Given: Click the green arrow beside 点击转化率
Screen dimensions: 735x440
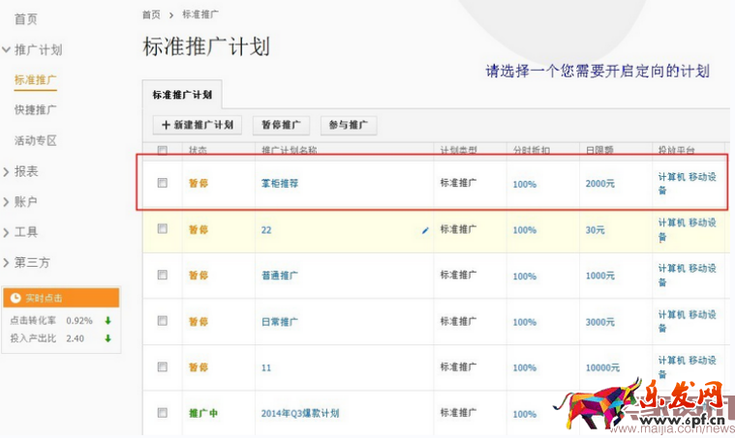Looking at the screenshot, I should pos(107,321).
